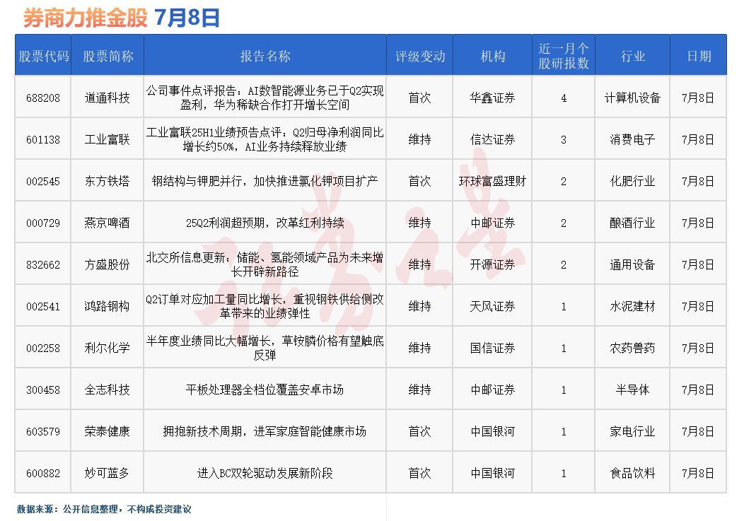Click the 股票简称 column header

(107, 56)
